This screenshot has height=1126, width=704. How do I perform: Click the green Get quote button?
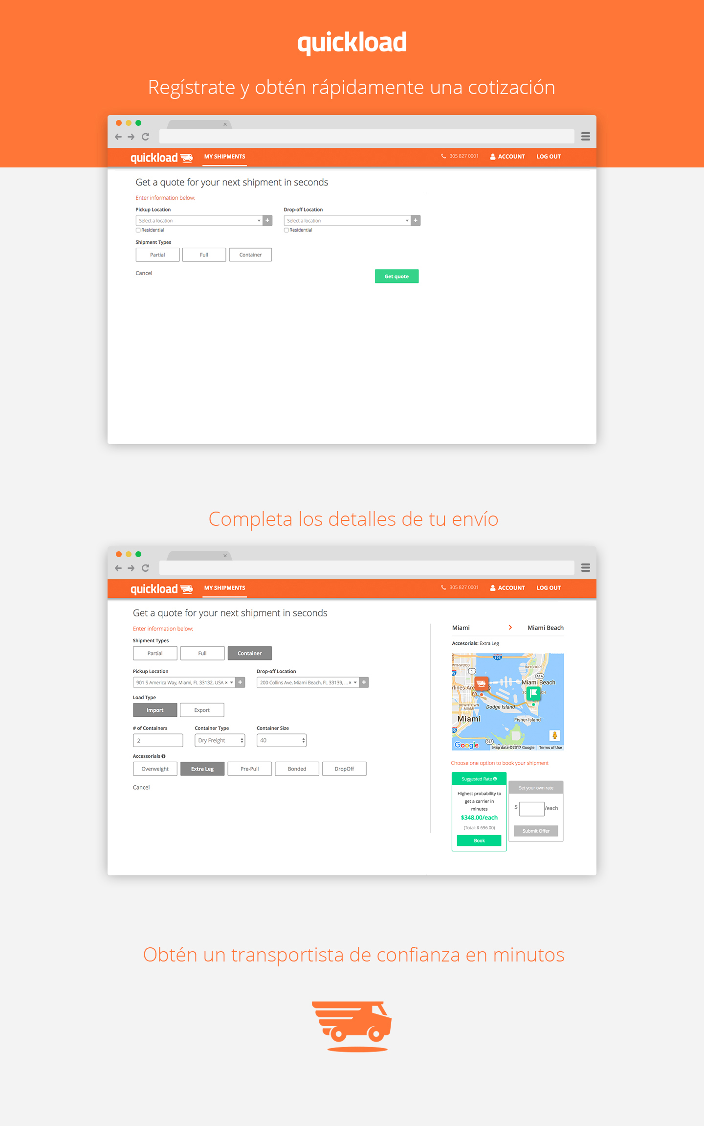point(396,276)
